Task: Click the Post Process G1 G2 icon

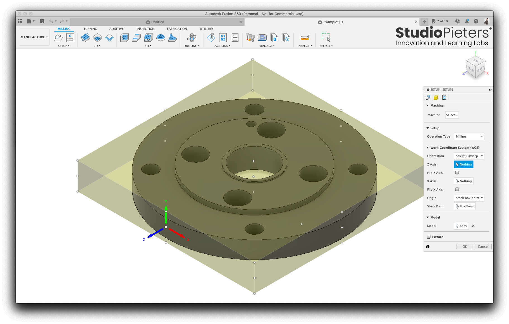Action: (223, 37)
